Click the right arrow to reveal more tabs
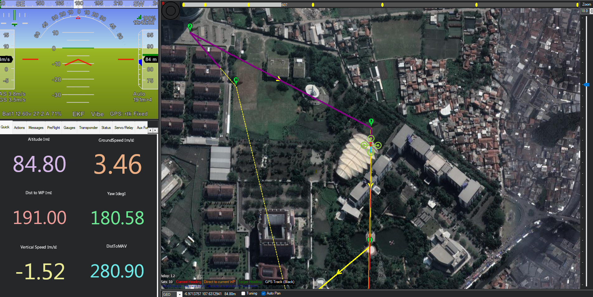The height and width of the screenshot is (297, 593). pyautogui.click(x=155, y=130)
